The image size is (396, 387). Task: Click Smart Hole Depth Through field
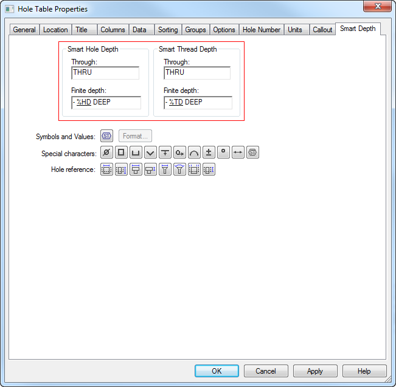point(105,73)
